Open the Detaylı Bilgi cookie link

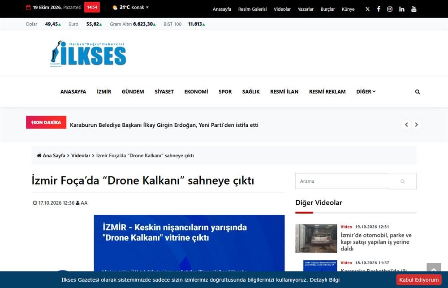pos(324,280)
